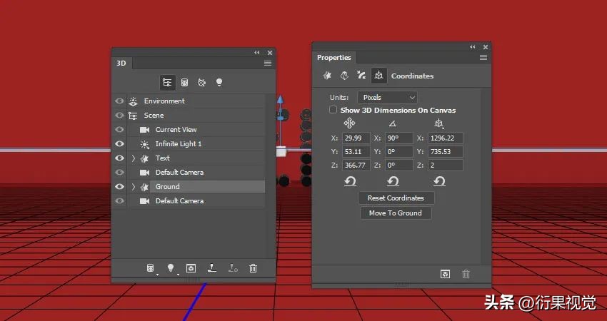Filter 3D panel by materials
Image resolution: width=607 pixels, height=321 pixels.
[x=202, y=83]
